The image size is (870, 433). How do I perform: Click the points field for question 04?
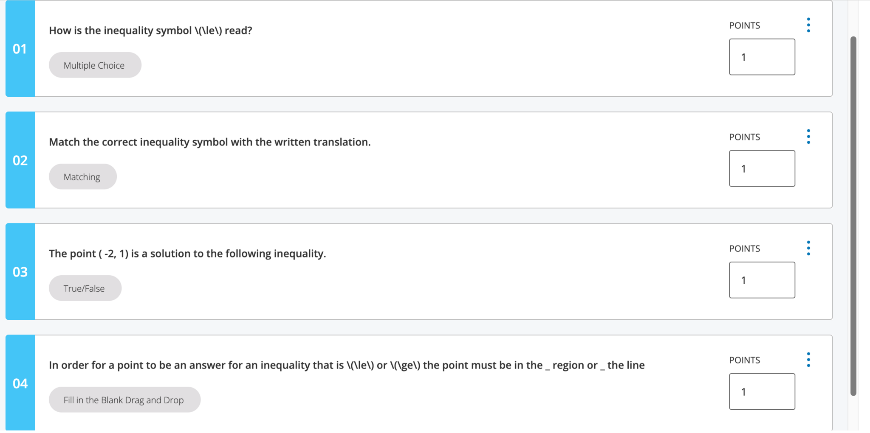tap(762, 391)
